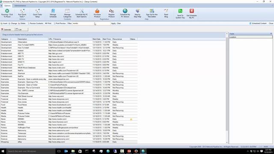Select the Fox News row
This screenshot has height=154, width=274.
69,122
